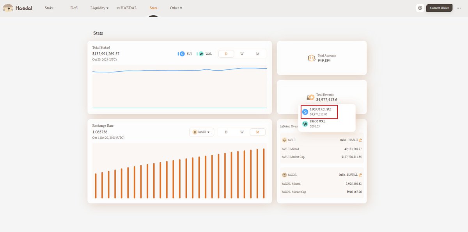
Task: Select W range for Total Staked chart
Action: tap(242, 54)
